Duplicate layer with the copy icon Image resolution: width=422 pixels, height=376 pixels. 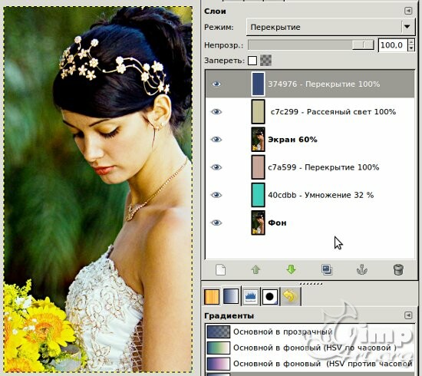pos(327,269)
